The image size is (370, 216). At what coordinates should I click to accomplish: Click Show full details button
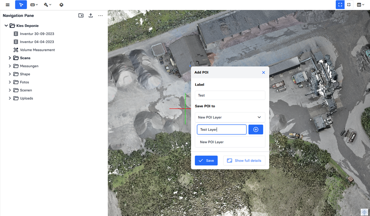(244, 161)
